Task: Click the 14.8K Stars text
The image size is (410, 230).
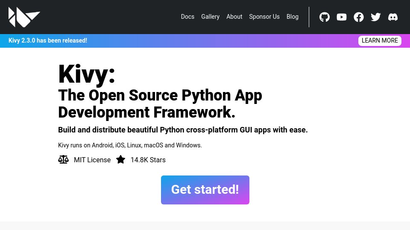Action: tap(148, 160)
